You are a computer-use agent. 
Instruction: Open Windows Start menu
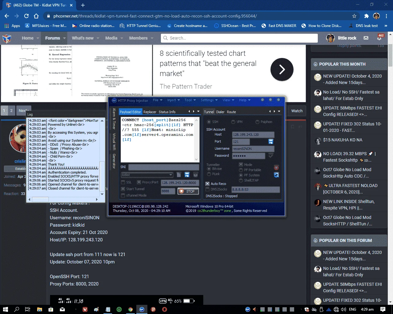point(6,309)
